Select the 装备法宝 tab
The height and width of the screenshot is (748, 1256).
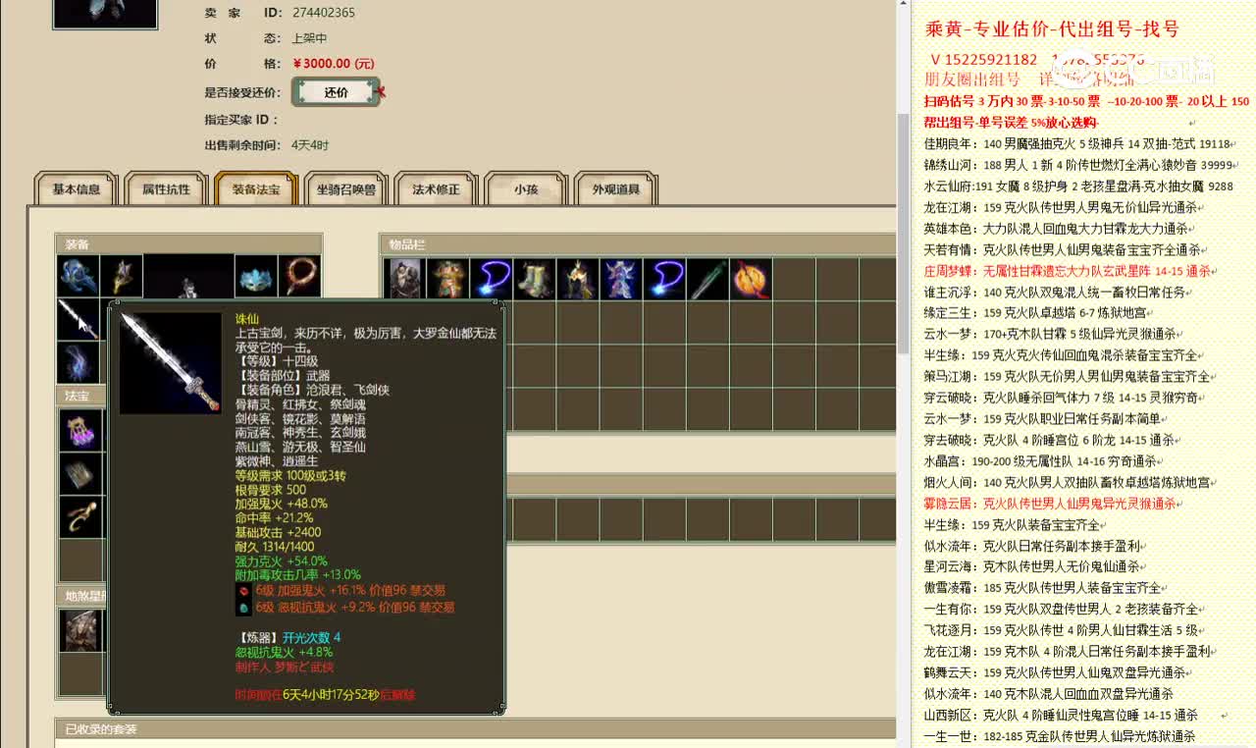point(255,188)
